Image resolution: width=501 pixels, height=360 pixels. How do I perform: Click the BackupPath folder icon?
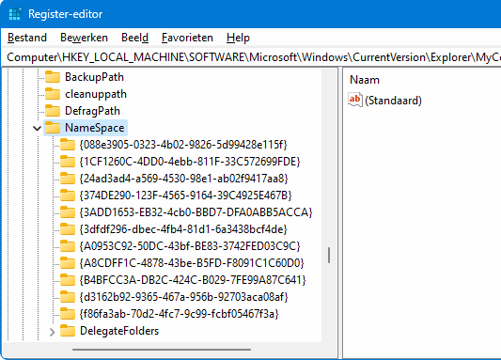pyautogui.click(x=53, y=77)
